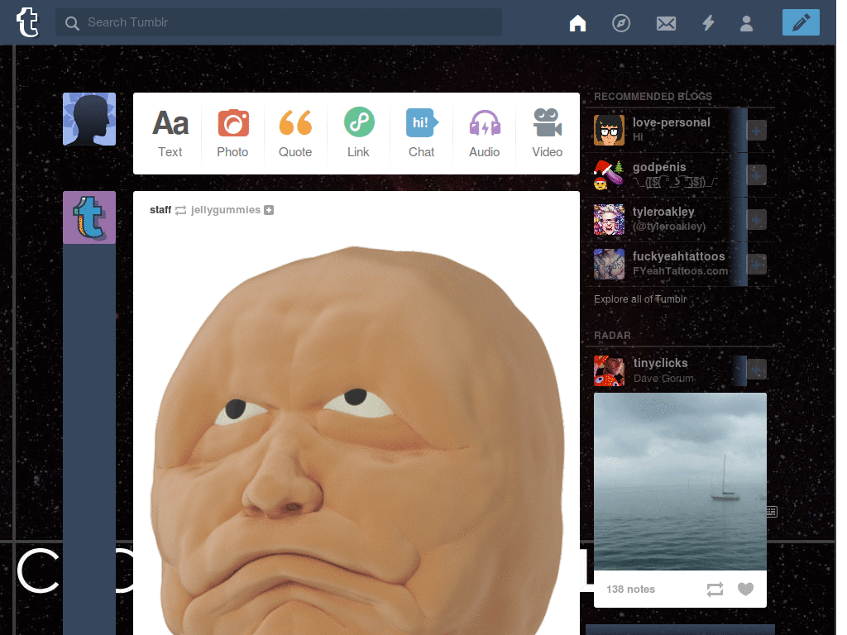
Task: Open fuckyeahtattoos recommended blog
Action: (679, 256)
